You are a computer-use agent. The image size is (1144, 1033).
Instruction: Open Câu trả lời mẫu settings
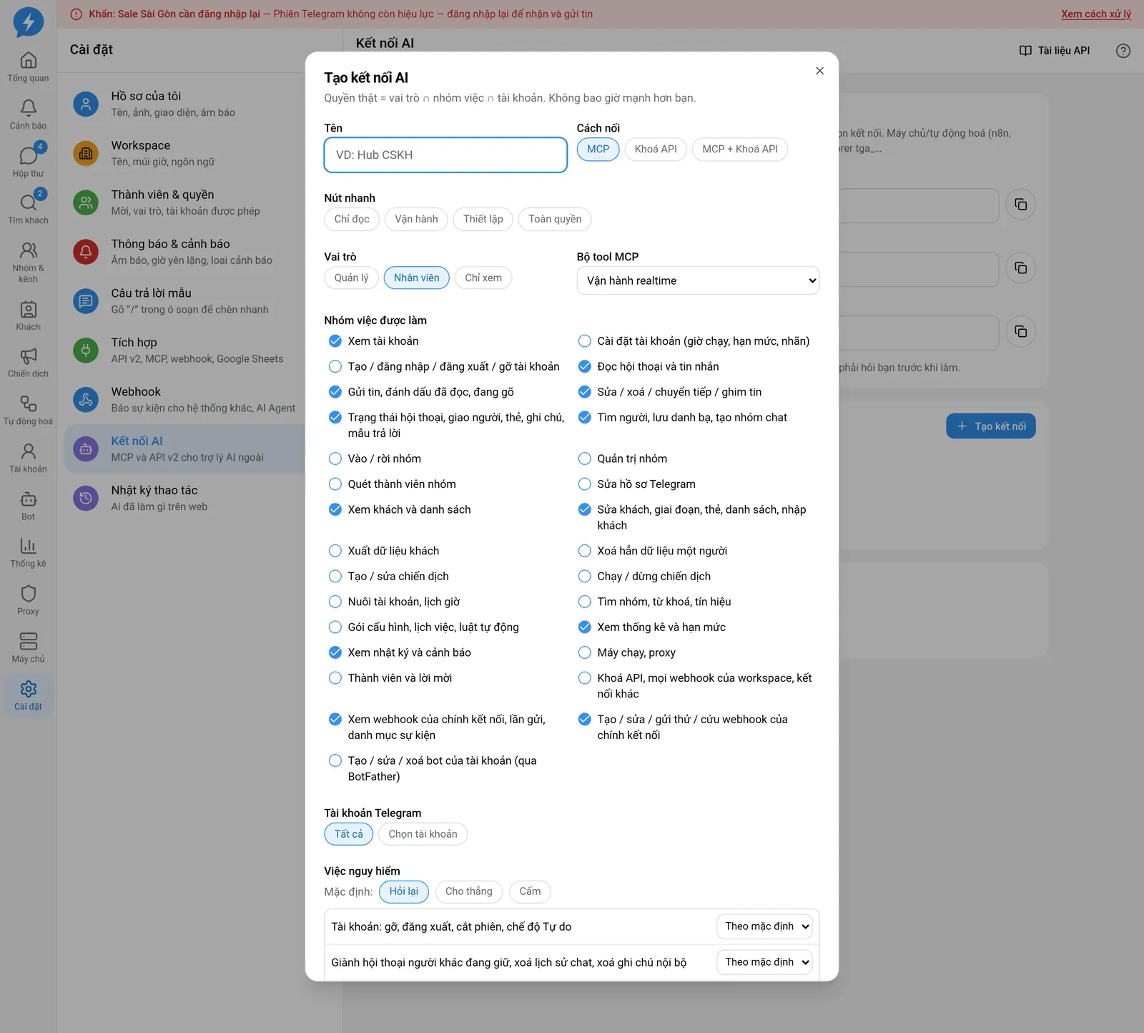coord(186,301)
